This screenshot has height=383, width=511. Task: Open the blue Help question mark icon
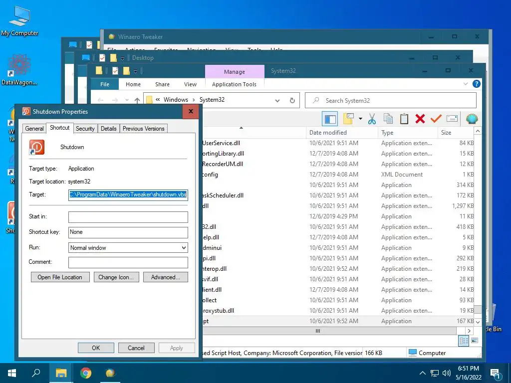[x=477, y=84]
